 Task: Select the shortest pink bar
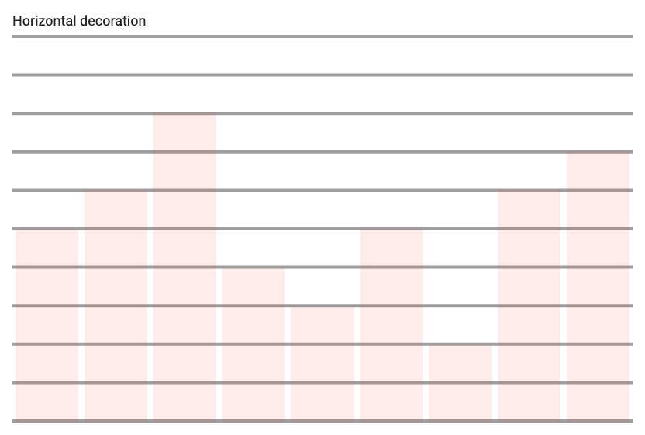(460, 383)
